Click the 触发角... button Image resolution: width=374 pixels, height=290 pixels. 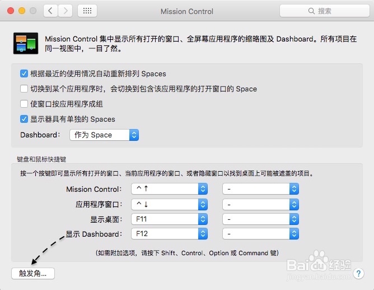pos(33,273)
